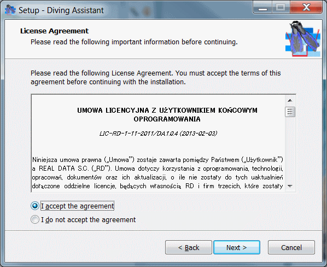Click the Next button to continue

pos(237,247)
